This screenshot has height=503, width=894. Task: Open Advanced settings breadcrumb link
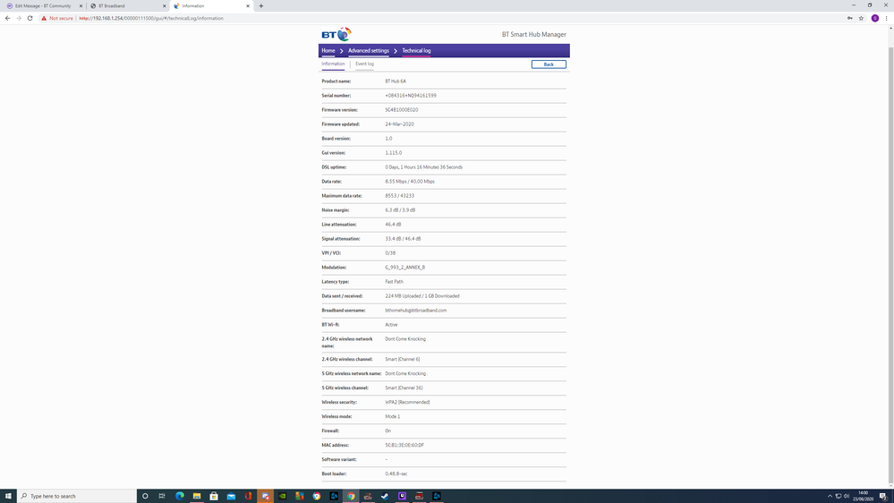[368, 51]
